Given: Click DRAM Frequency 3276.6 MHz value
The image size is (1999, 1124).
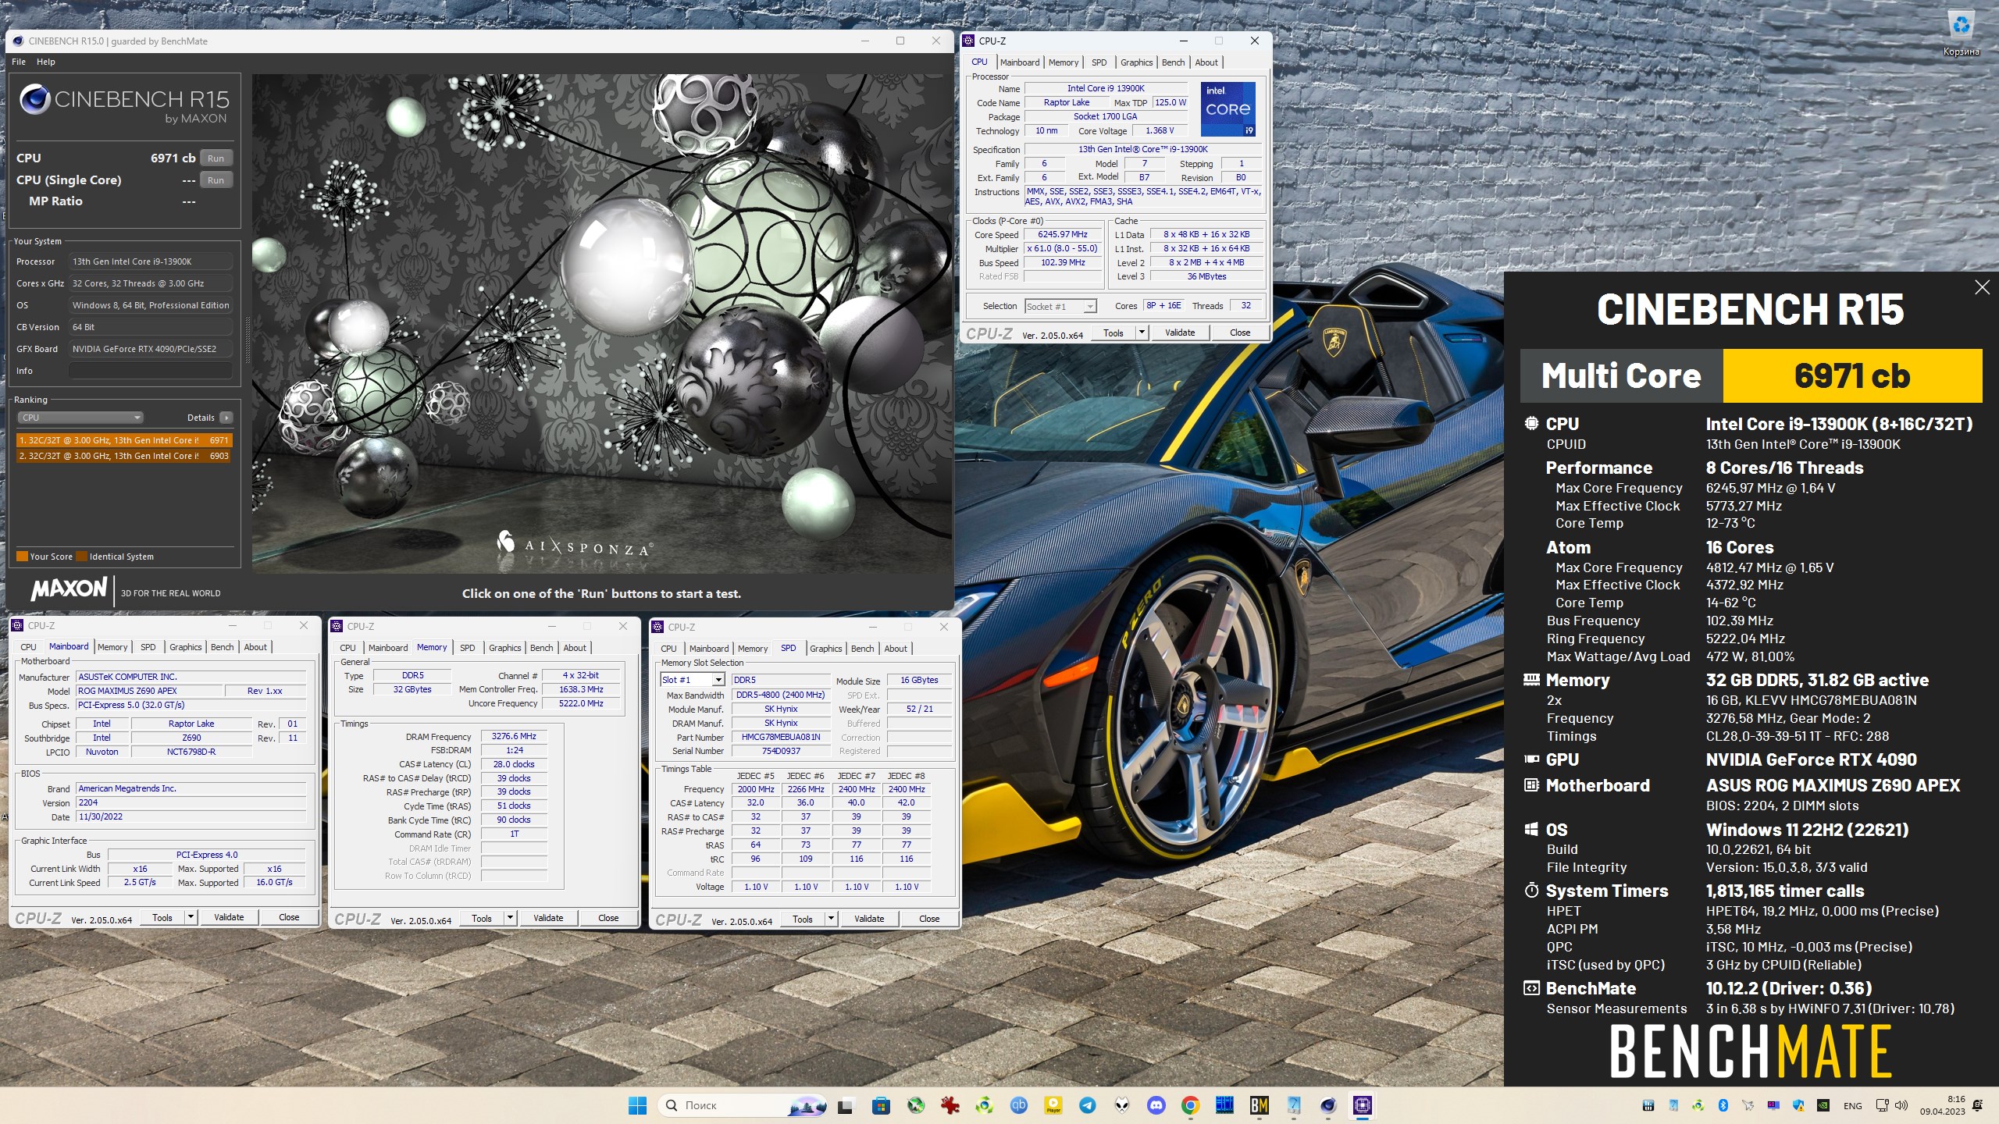Looking at the screenshot, I should click(514, 736).
